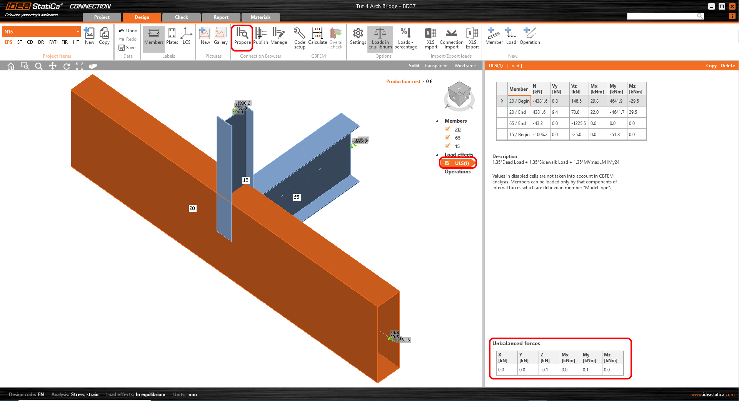This screenshot has width=739, height=401.
Task: Open the Materials tab
Action: coord(260,17)
